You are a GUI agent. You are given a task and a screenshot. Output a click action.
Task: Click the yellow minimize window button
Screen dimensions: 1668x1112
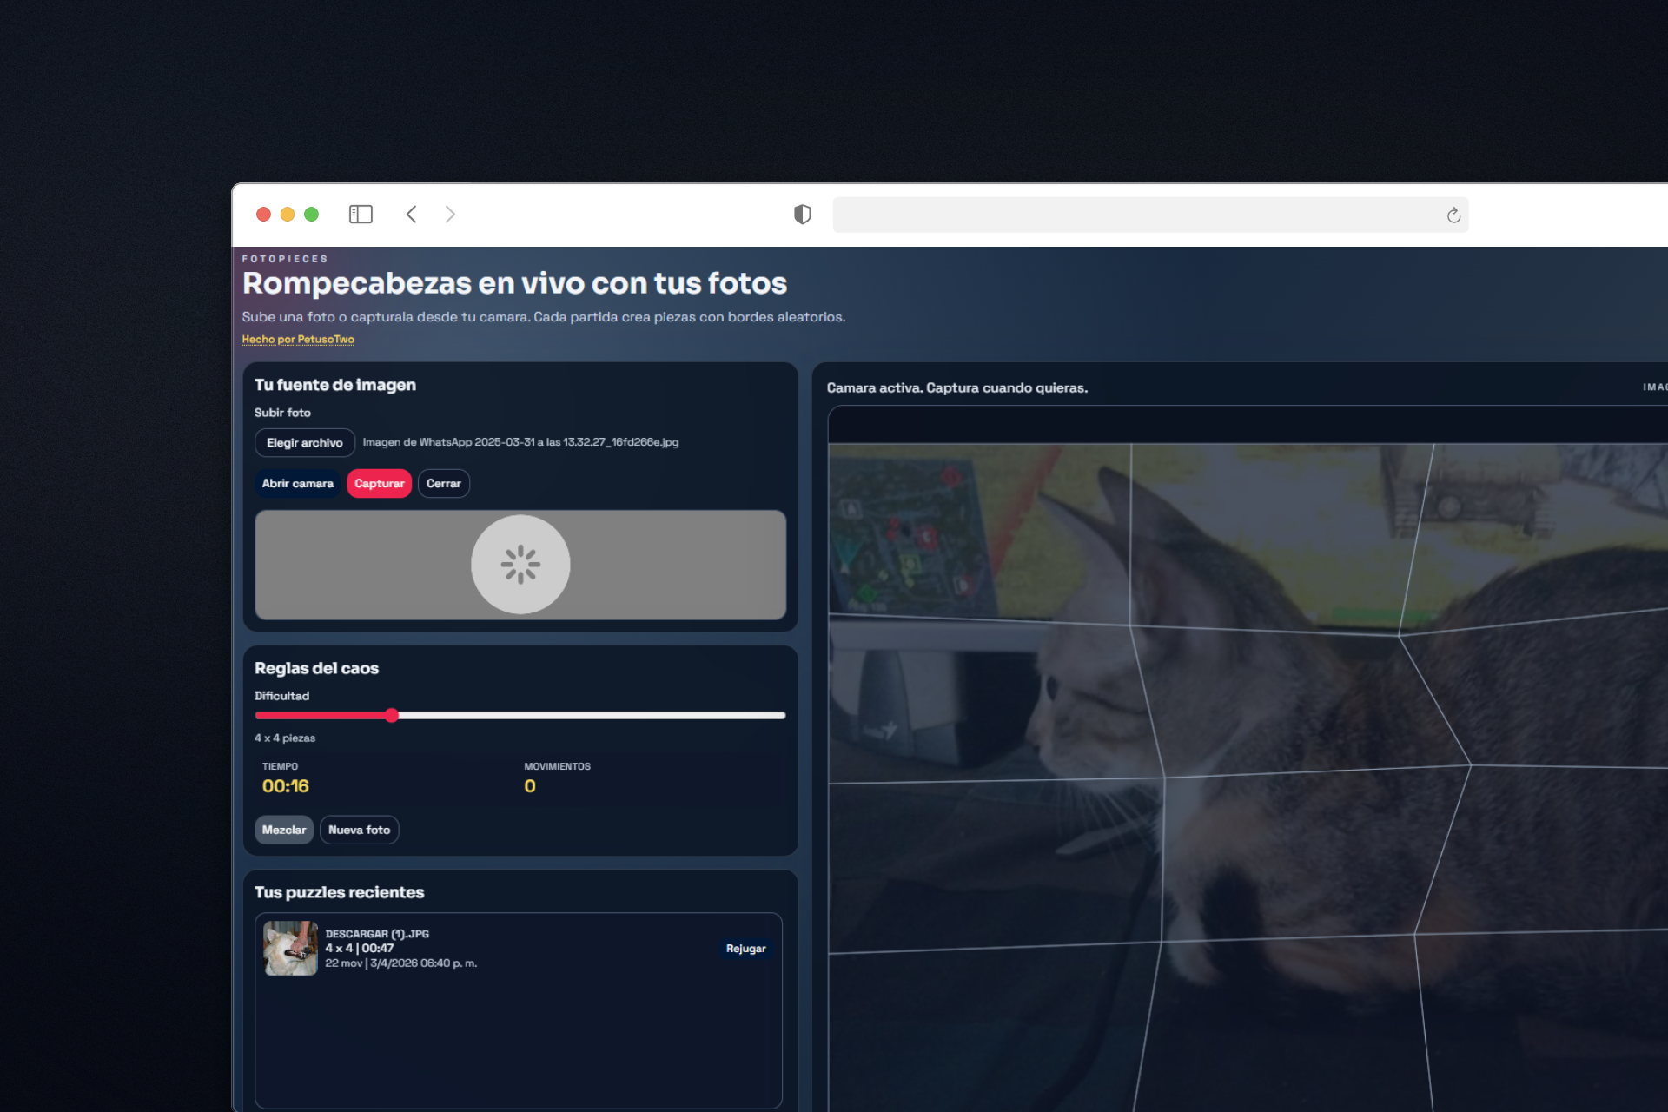pos(288,215)
